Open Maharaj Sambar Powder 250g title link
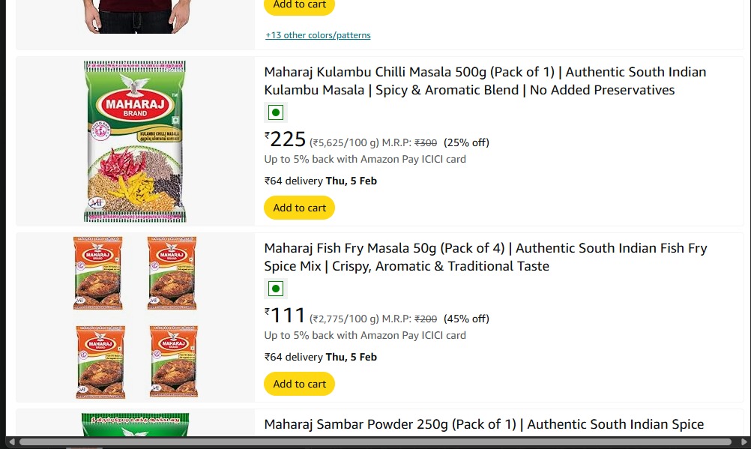This screenshot has width=751, height=449. [x=483, y=424]
